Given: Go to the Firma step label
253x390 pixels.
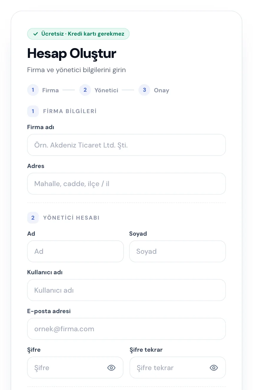Looking at the screenshot, I should (50, 90).
